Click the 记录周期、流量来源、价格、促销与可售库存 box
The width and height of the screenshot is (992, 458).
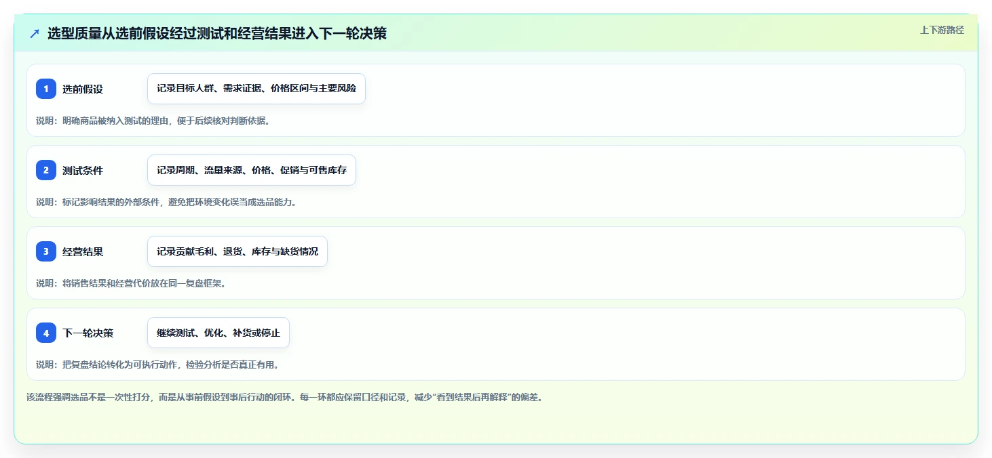click(252, 170)
